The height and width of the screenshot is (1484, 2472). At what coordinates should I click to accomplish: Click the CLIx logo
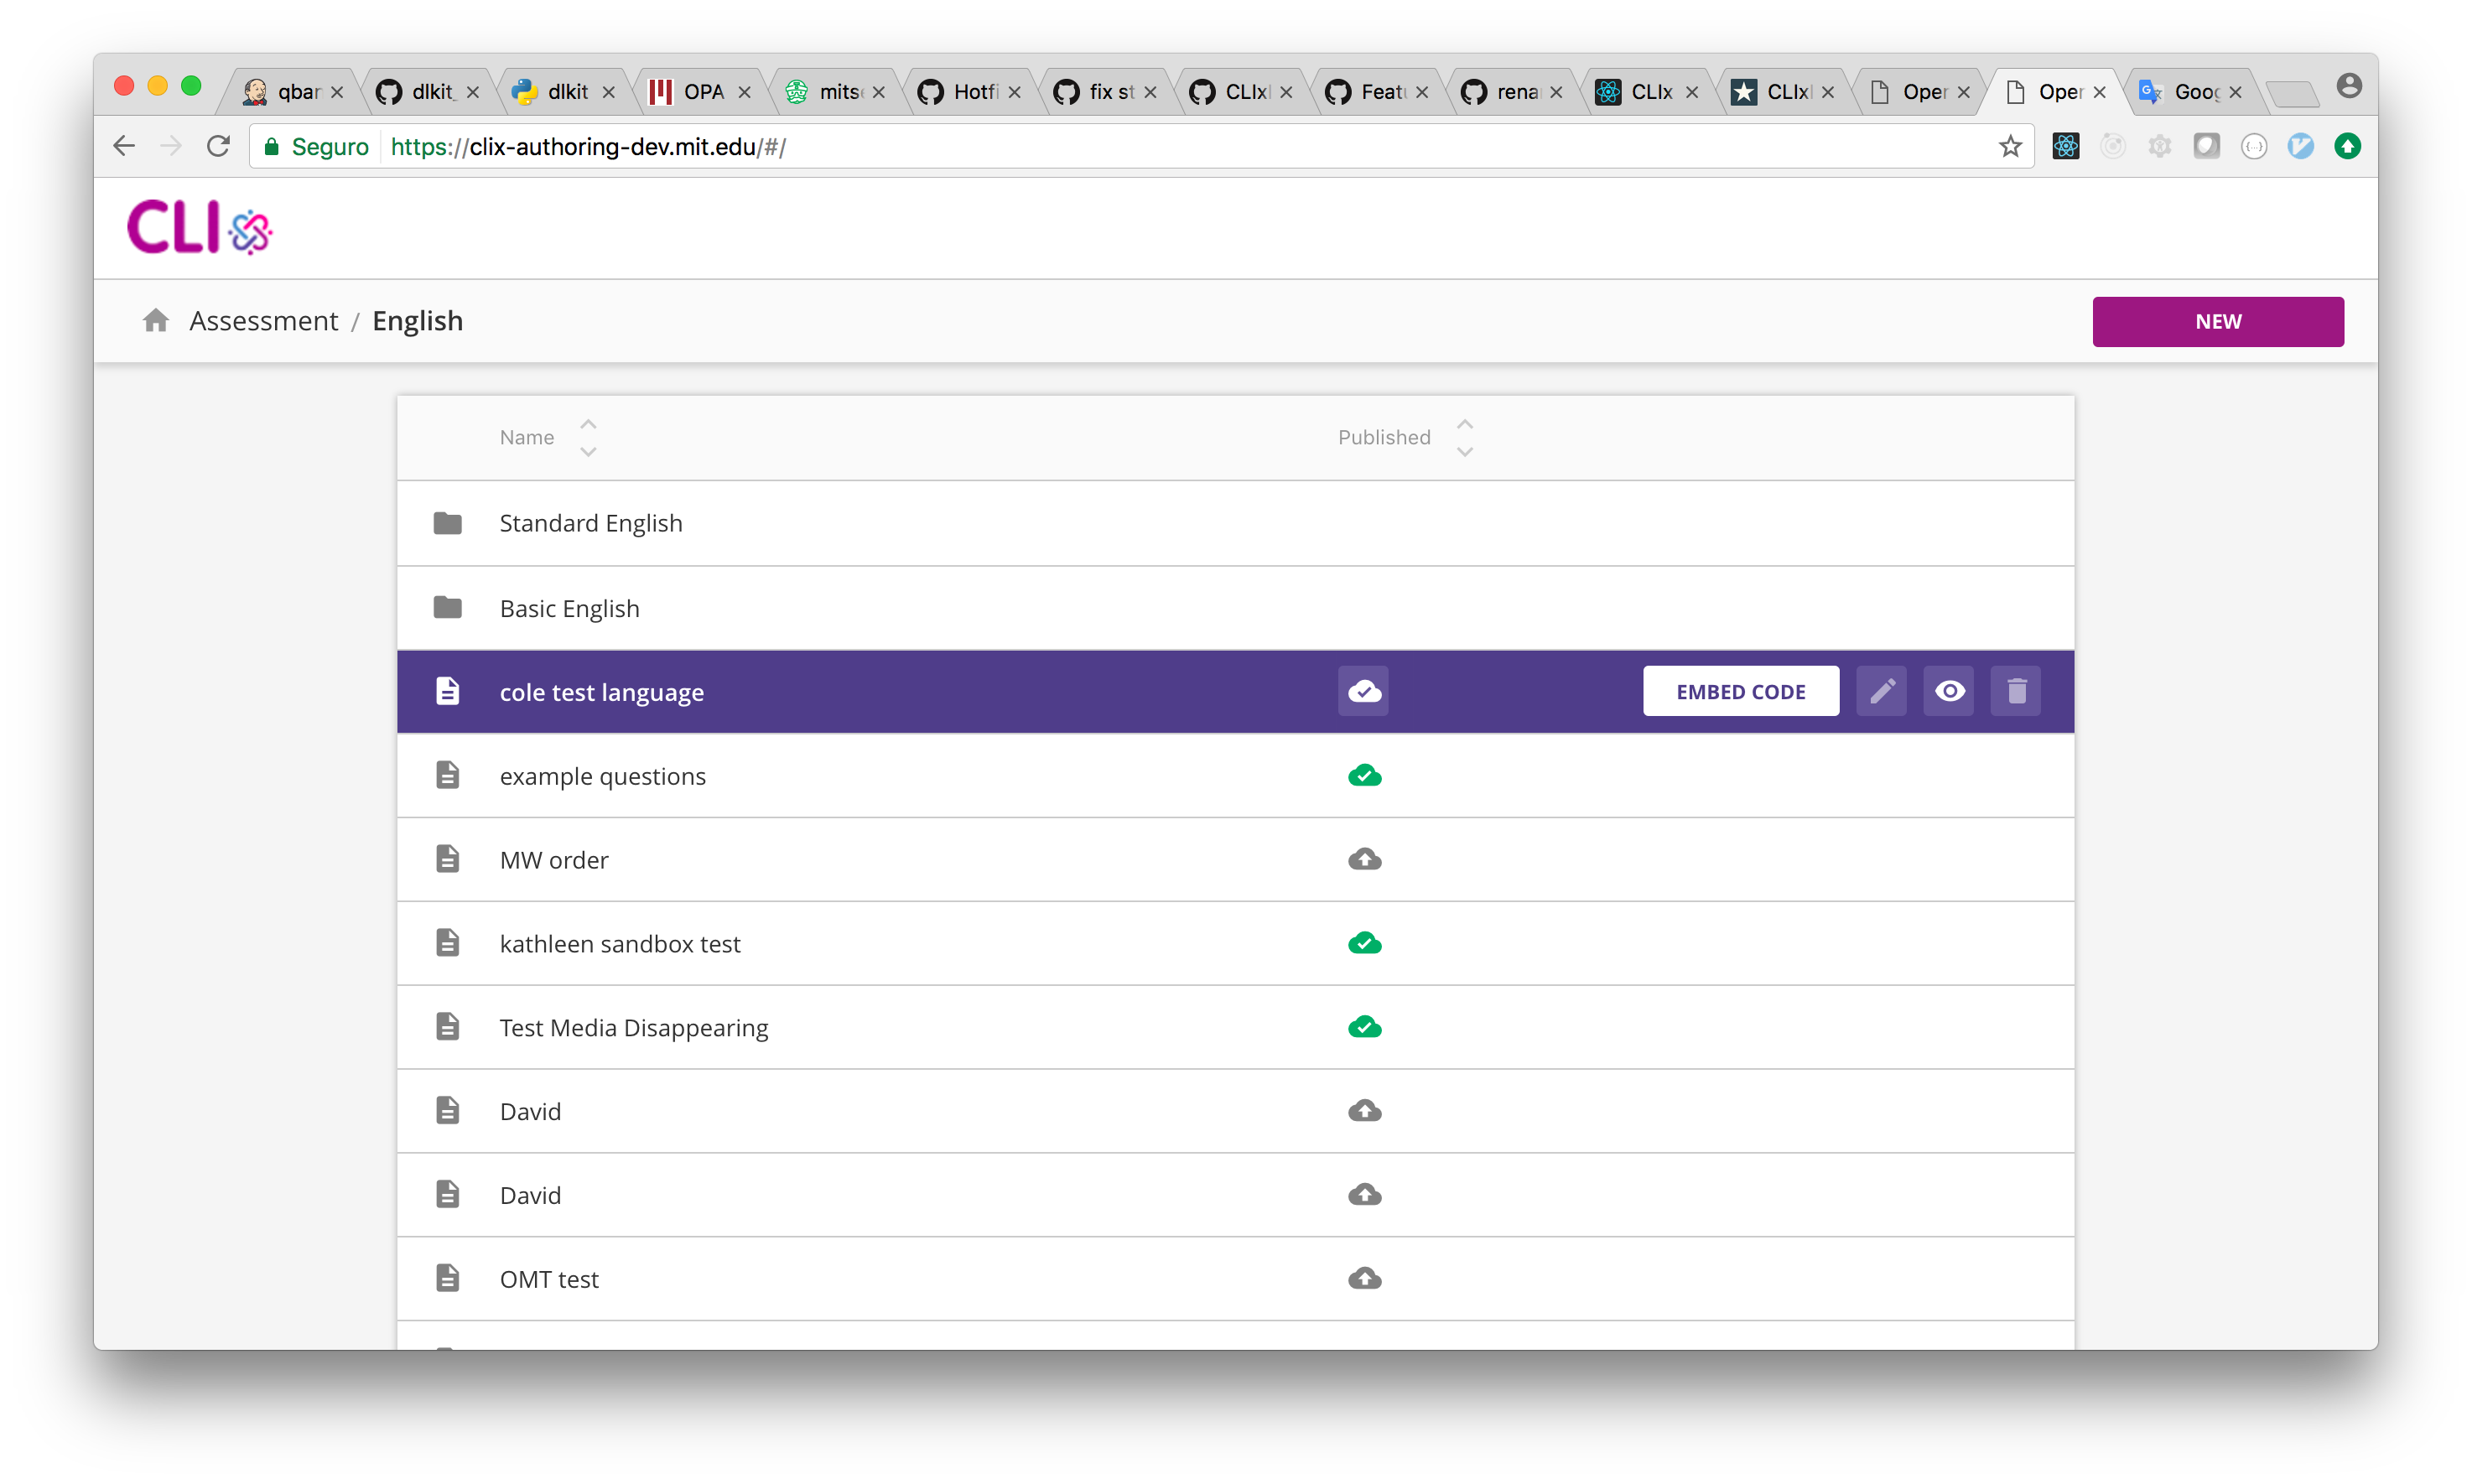(199, 227)
